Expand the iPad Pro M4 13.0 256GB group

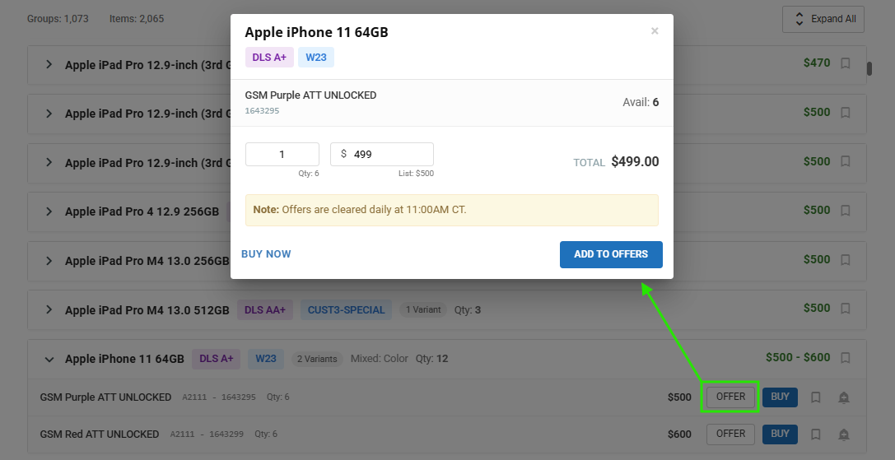click(x=49, y=261)
